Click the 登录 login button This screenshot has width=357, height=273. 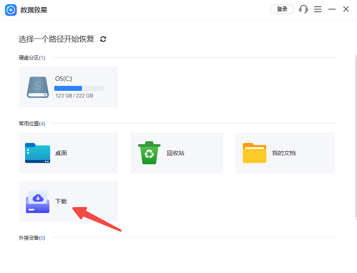point(282,9)
